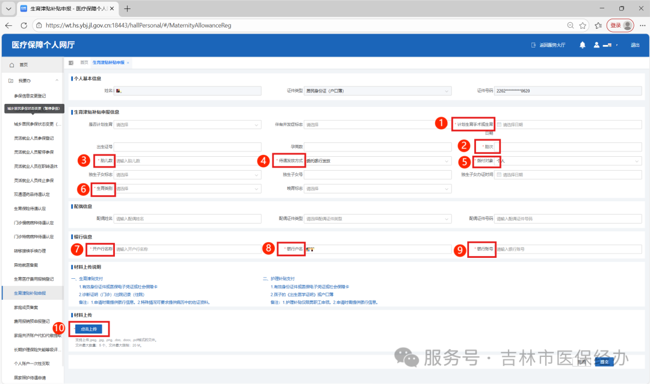Image resolution: width=650 pixels, height=384 pixels.
Task: Click into the 独生子女号 input field
Action: (377, 175)
